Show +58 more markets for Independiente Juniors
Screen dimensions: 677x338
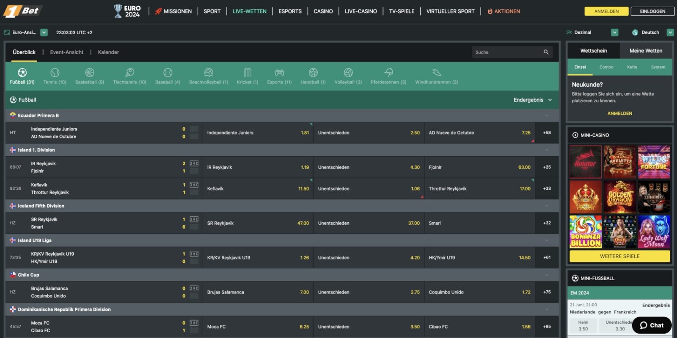547,133
